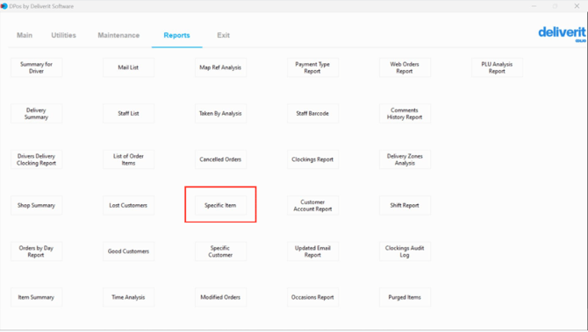Open the Mail List report
The image size is (588, 332).
(x=128, y=67)
